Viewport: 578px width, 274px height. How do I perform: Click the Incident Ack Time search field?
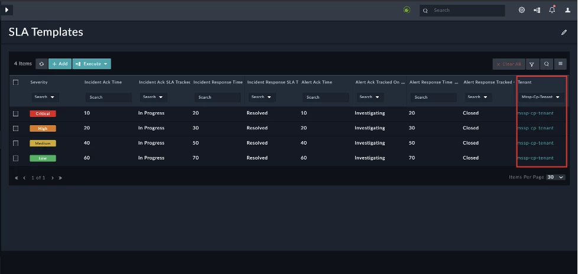pos(109,97)
